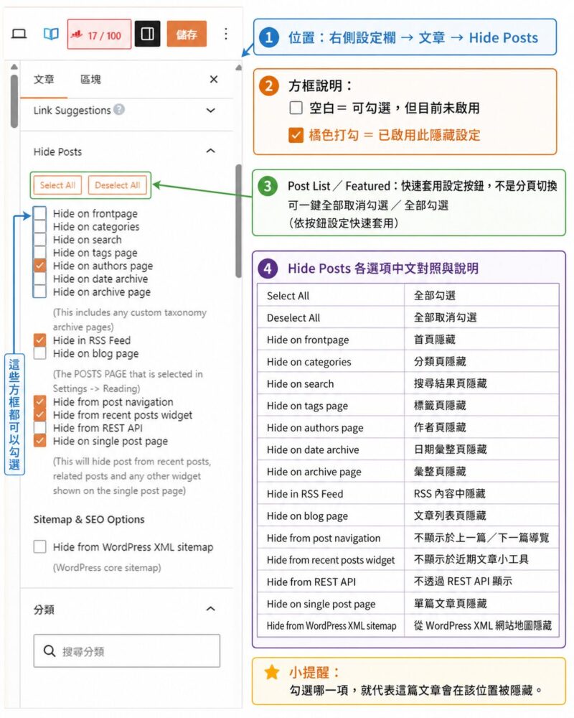This screenshot has width=574, height=718.
Task: Open the book-shaped icon in toolbar
Action: pyautogui.click(x=51, y=34)
